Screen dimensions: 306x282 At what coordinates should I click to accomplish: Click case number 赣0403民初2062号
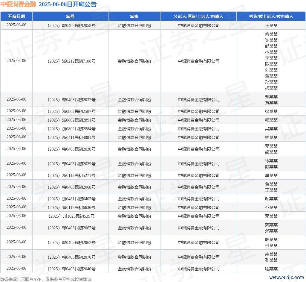tap(72, 242)
